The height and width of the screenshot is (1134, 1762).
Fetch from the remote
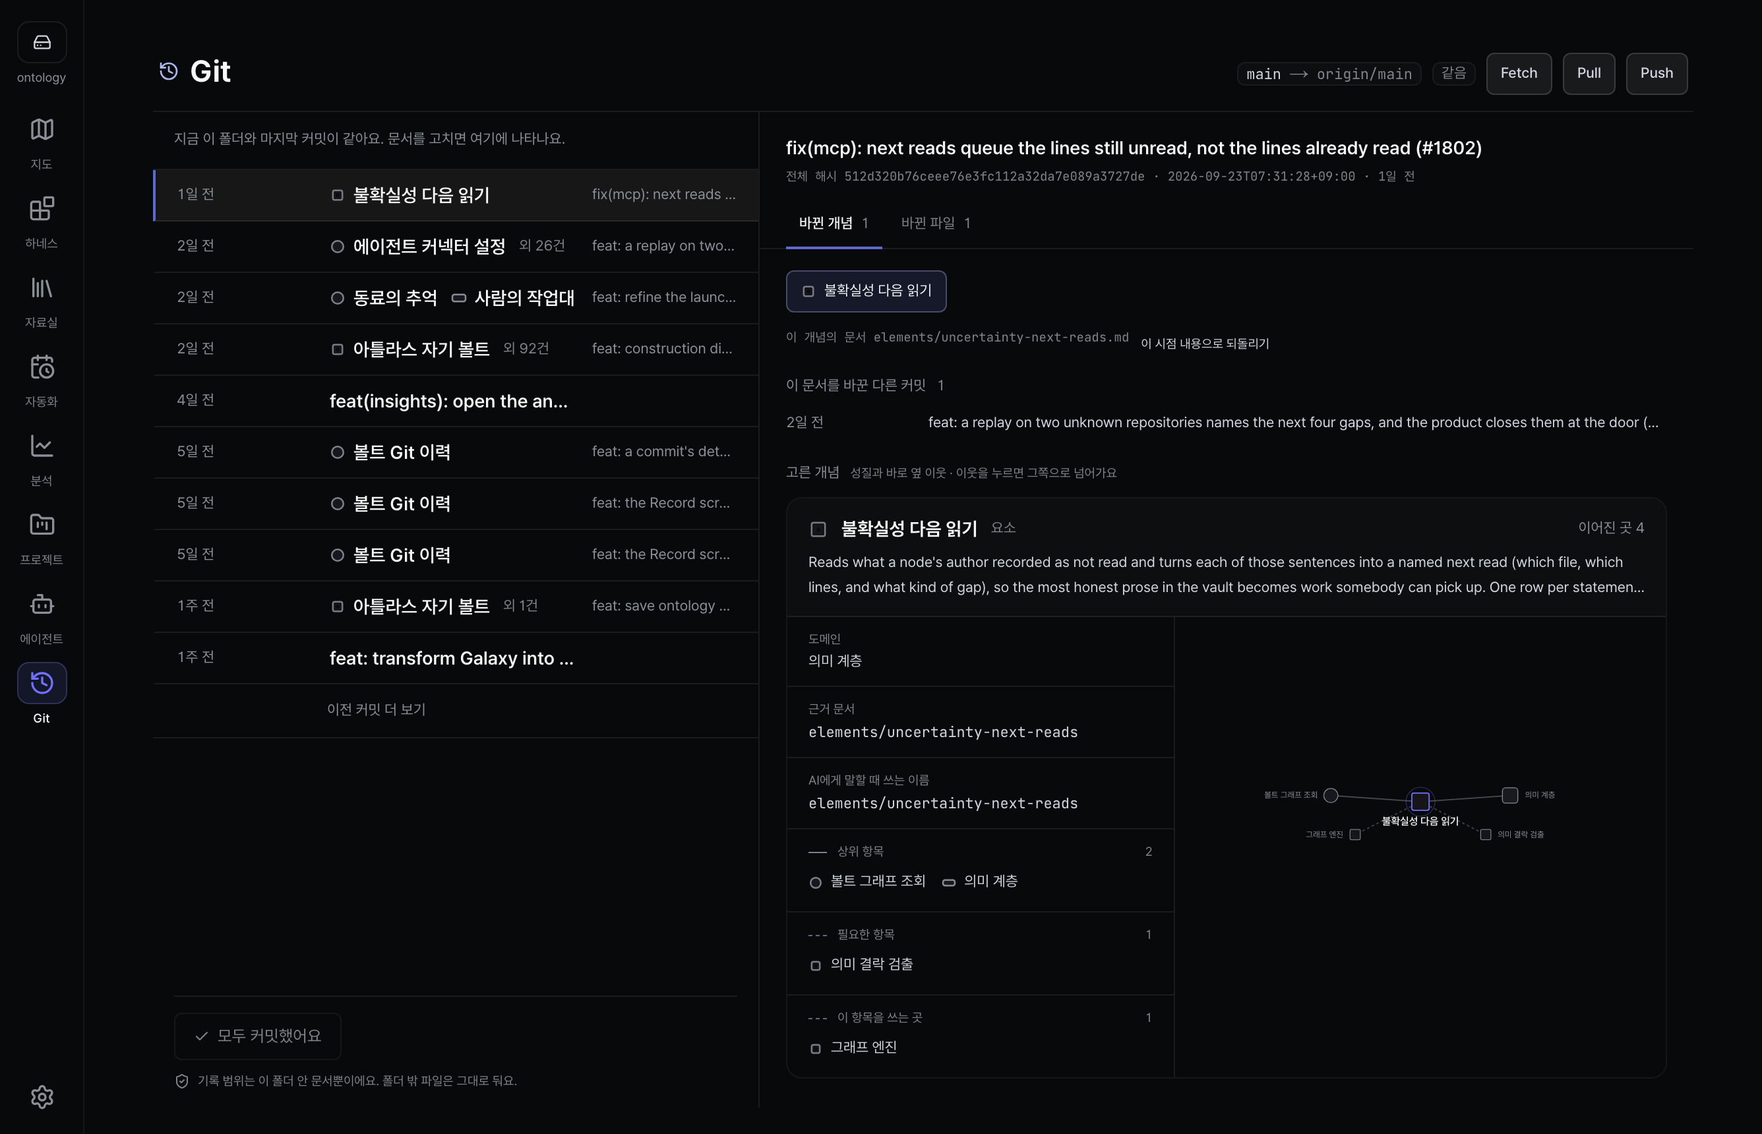coord(1518,74)
